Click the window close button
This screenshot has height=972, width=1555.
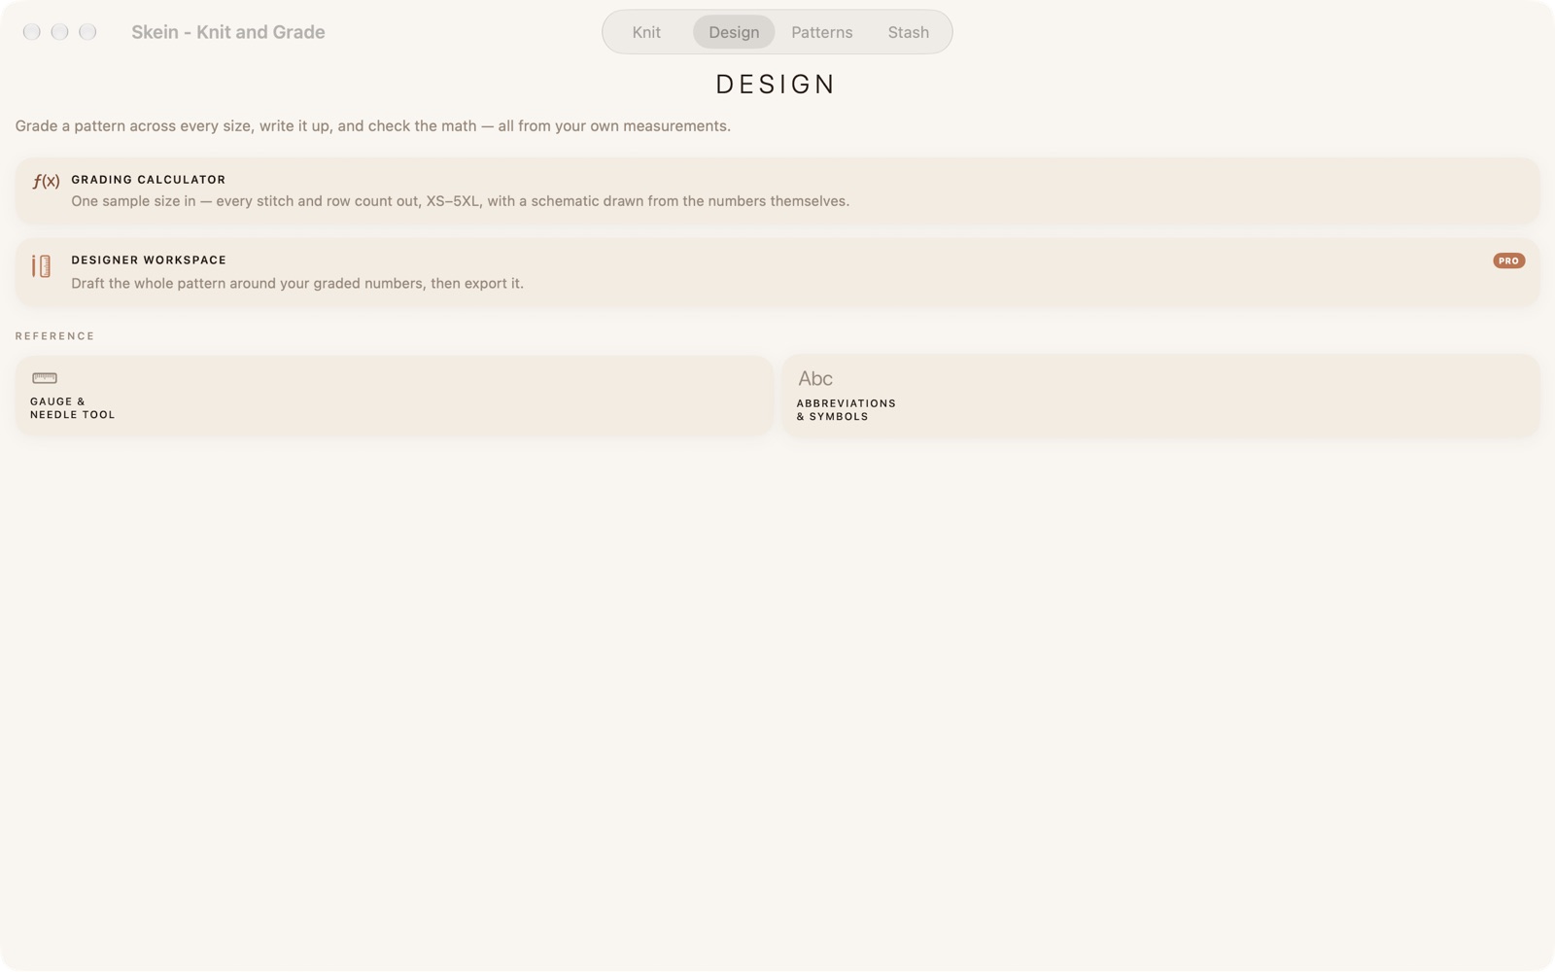[x=32, y=32]
